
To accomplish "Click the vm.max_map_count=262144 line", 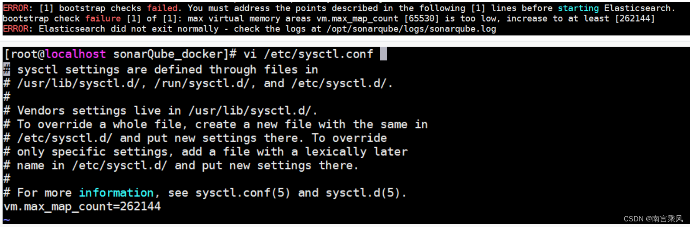I will (82, 207).
